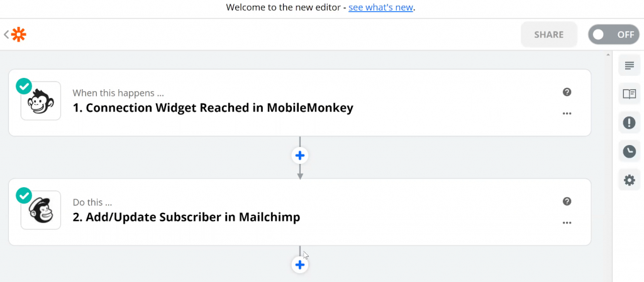Add a step between trigger and action
Viewport: 644px width, 282px height.
(300, 156)
